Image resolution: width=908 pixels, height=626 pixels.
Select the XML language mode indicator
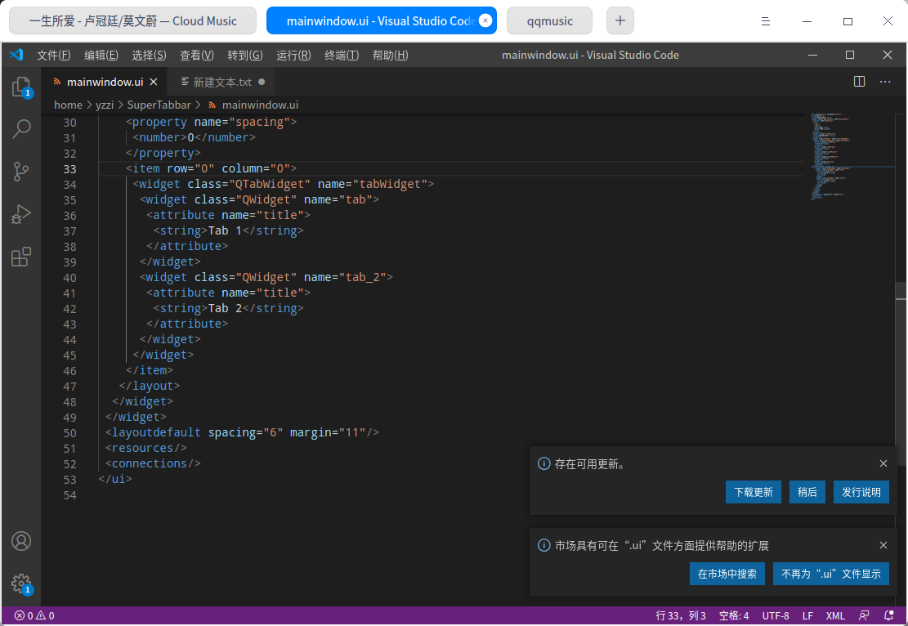(x=835, y=615)
